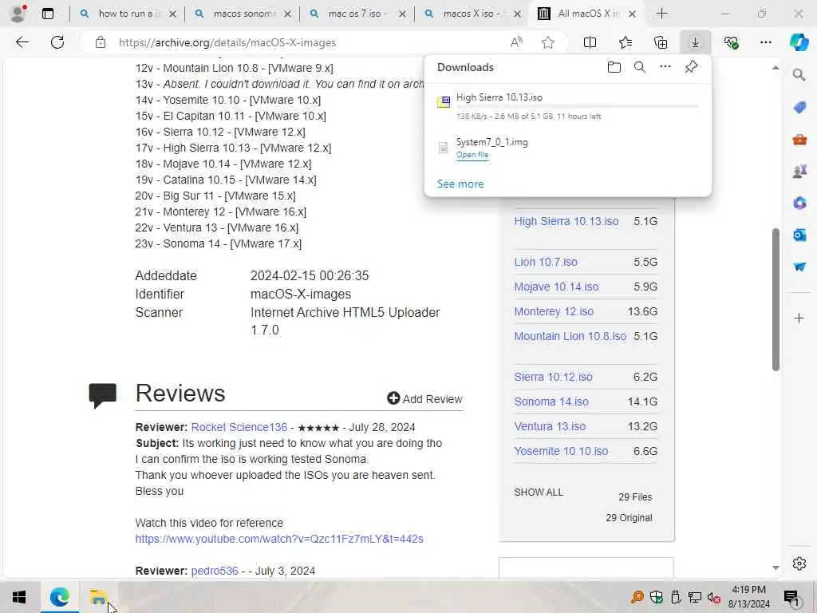The width and height of the screenshot is (817, 613).
Task: Open split screen view icon
Action: [590, 43]
